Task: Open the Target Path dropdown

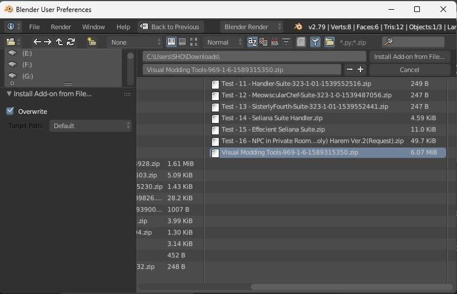Action: click(x=90, y=126)
